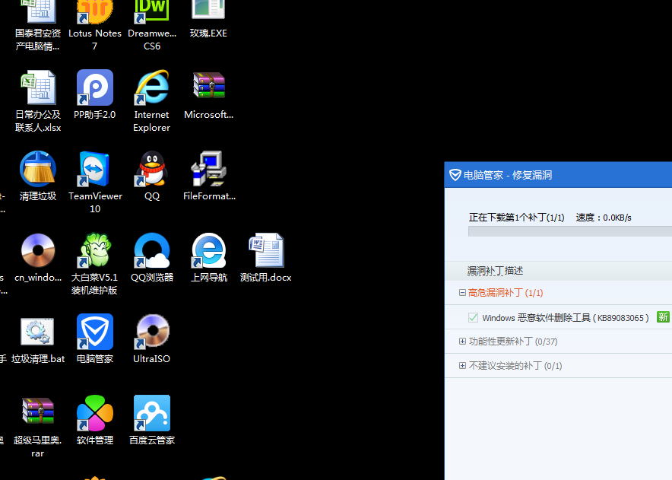Select the Microsoft... archive file icon
The height and width of the screenshot is (480, 672).
pos(209,86)
